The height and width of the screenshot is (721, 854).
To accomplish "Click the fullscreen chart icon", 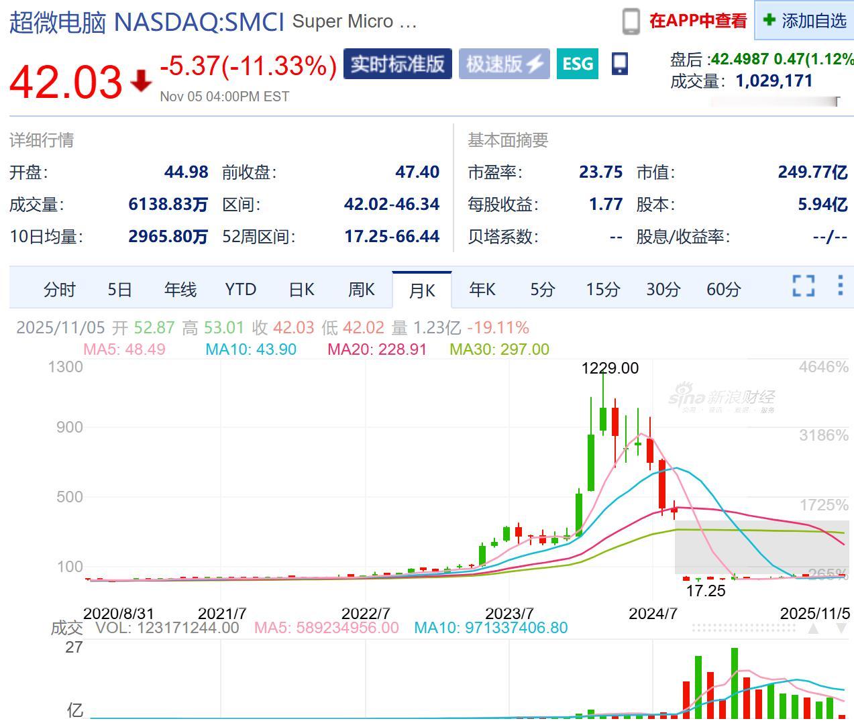I will [x=804, y=286].
